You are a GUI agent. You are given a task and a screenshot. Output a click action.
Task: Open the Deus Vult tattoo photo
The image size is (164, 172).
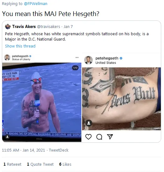tap(121, 99)
